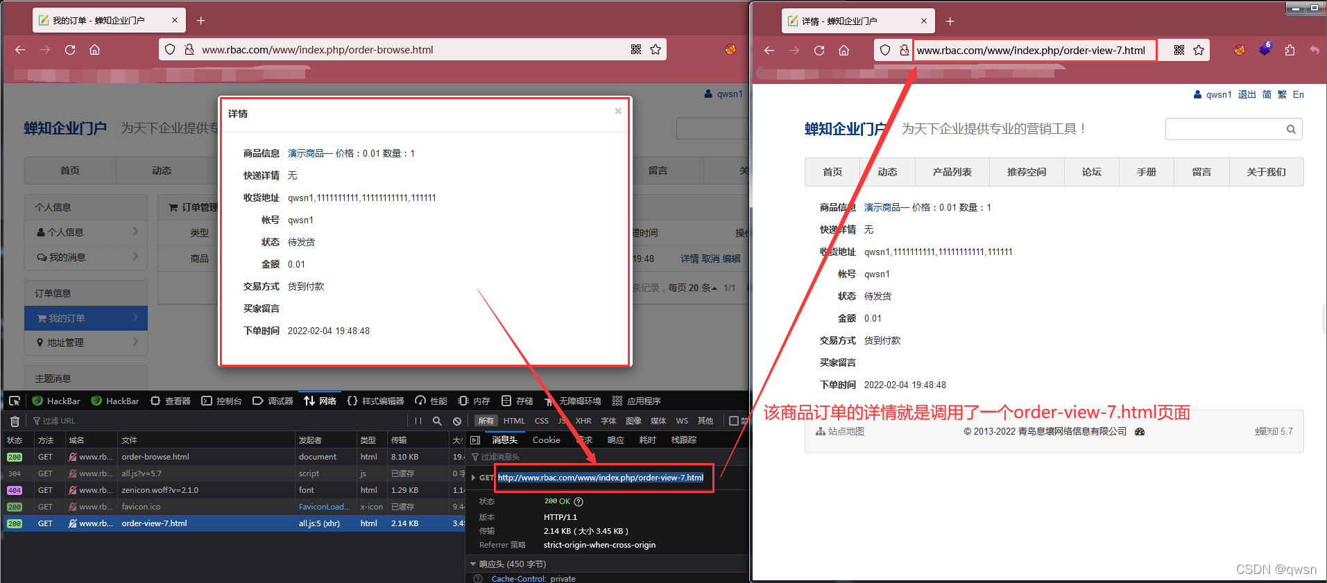Toggle network details pane sidebar icon
Viewport: 1327px width, 583px height.
click(475, 440)
